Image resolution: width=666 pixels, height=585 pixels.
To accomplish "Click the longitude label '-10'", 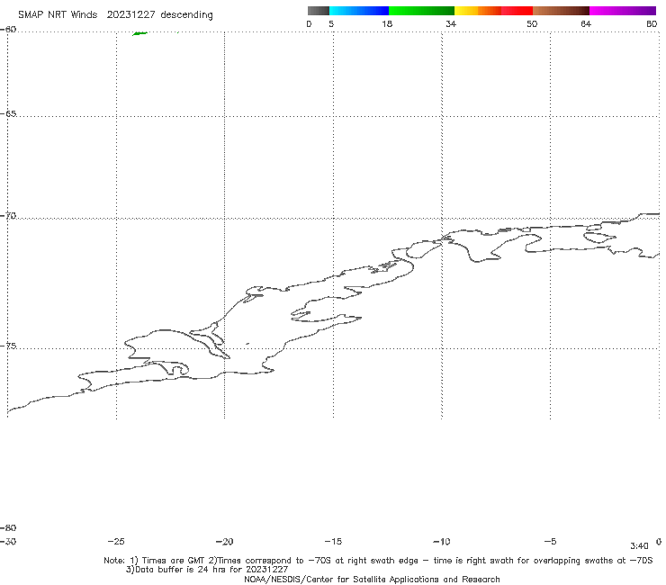I will pyautogui.click(x=441, y=541).
